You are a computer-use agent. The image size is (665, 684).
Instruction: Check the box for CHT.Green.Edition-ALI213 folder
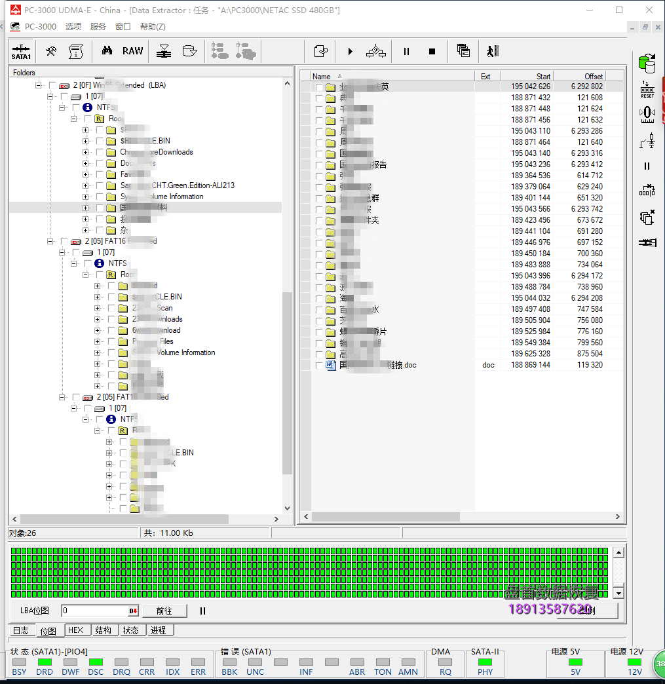pyautogui.click(x=100, y=185)
